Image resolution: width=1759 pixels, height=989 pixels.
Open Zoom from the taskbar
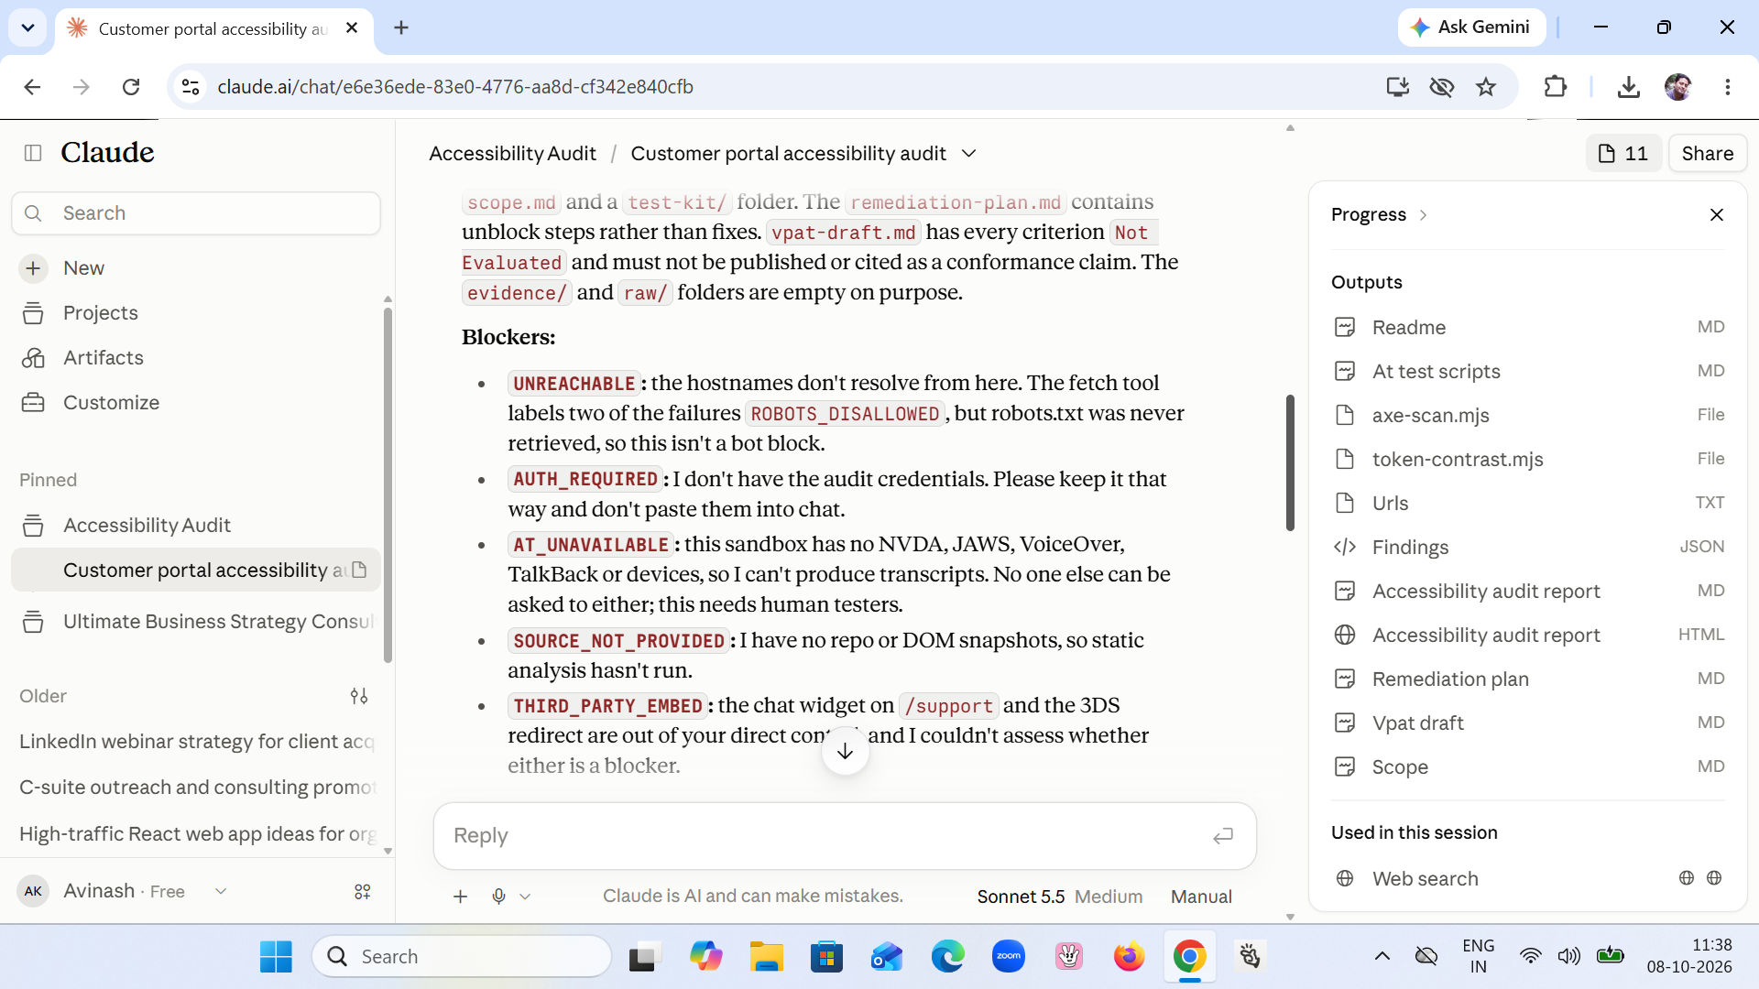1009,957
